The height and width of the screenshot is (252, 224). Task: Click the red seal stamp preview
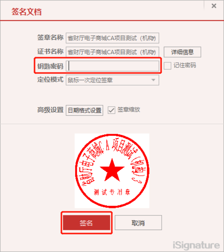(112, 171)
